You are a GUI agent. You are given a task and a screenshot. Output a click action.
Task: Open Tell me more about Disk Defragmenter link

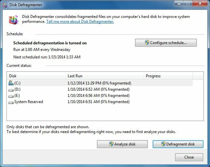click(x=80, y=22)
